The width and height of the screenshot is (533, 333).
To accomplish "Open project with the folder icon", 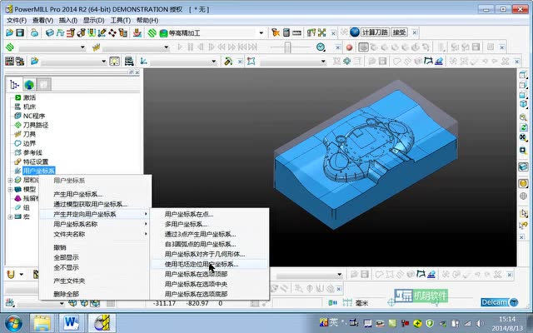I will click(9, 32).
